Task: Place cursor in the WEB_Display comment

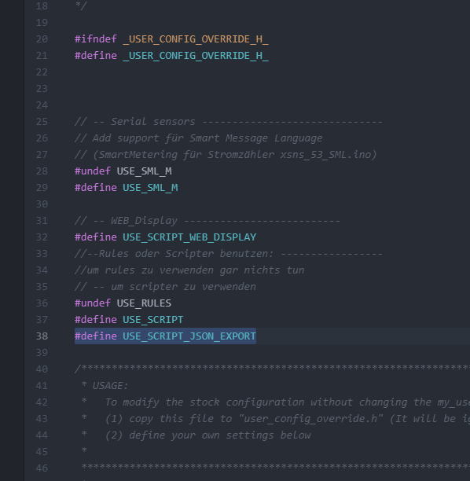Action: (207, 221)
